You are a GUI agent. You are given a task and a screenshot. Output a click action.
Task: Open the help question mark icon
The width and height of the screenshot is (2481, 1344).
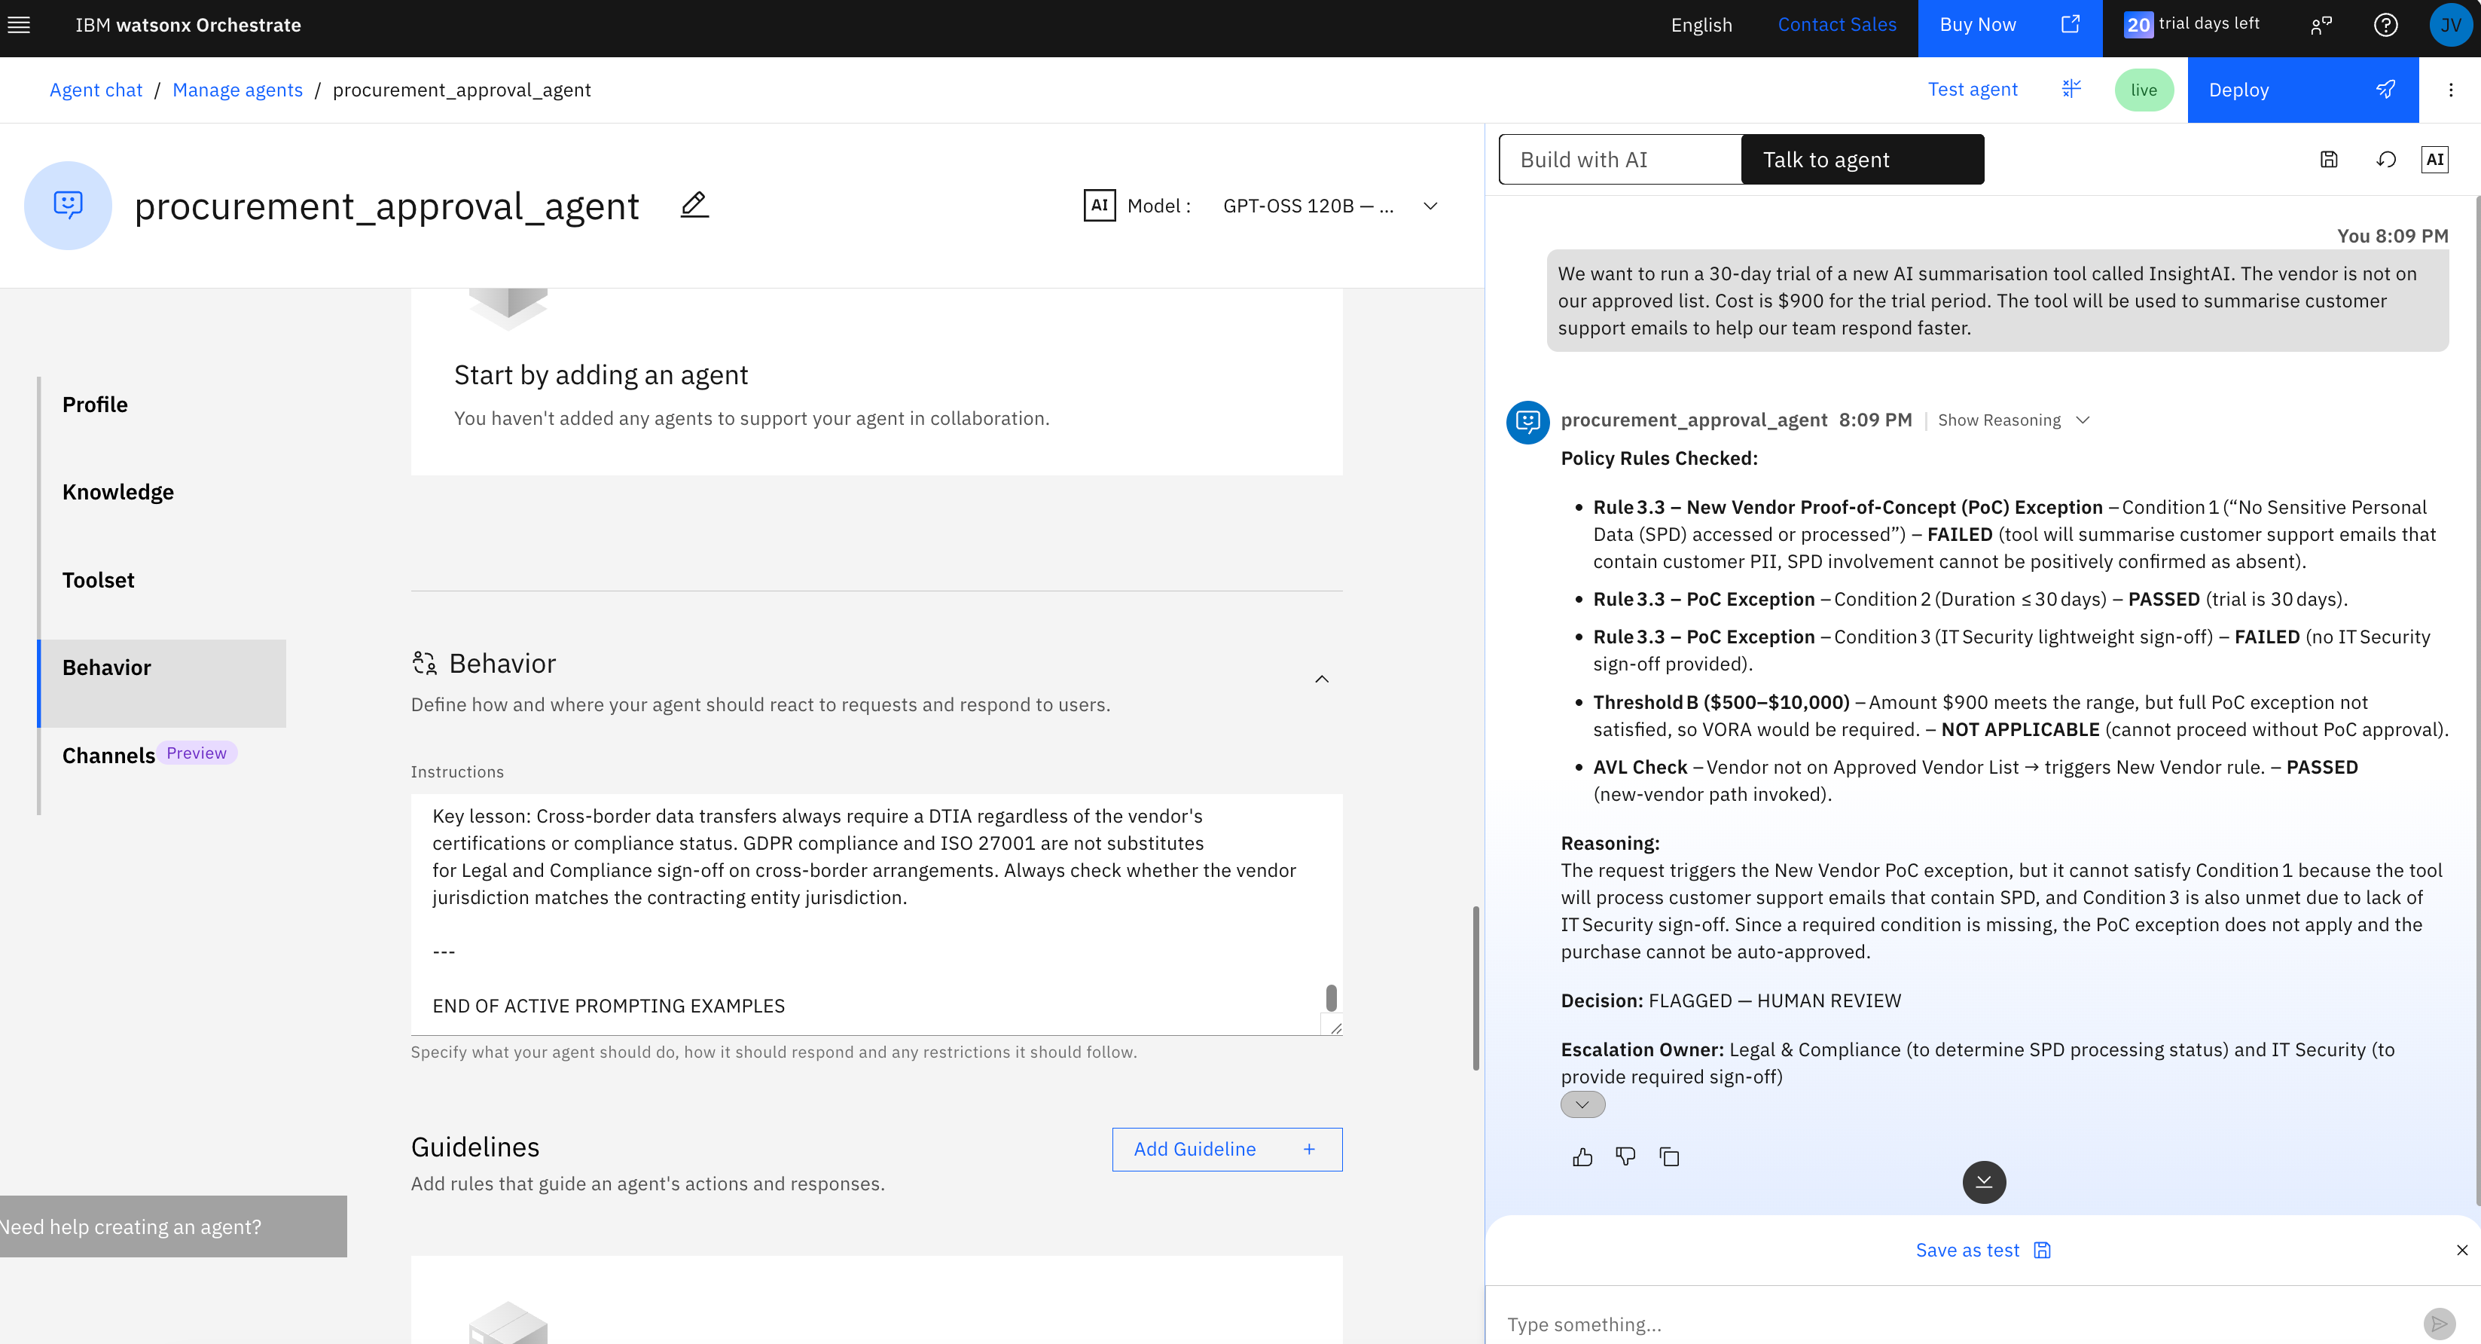(x=2385, y=25)
